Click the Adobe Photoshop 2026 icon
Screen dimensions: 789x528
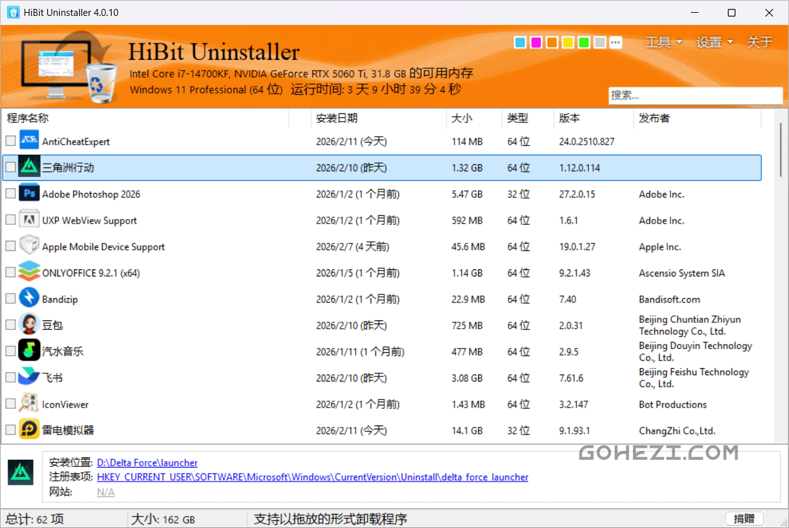29,194
